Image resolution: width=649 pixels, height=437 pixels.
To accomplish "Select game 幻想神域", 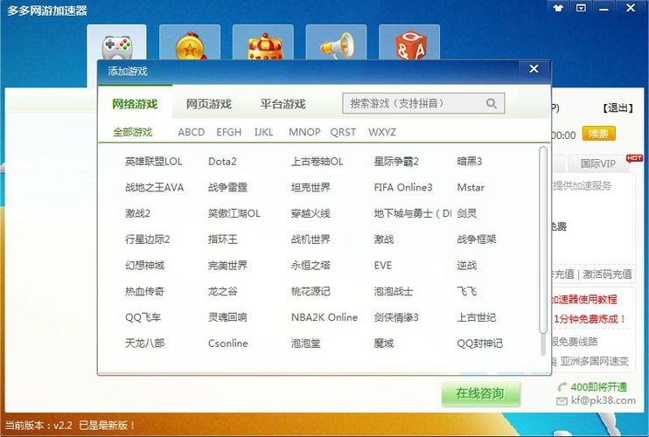I will click(x=144, y=266).
